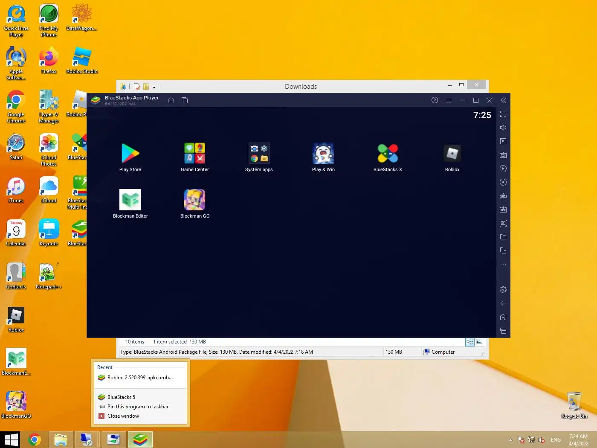Open QuickTime Player desktop shortcut

(16, 21)
